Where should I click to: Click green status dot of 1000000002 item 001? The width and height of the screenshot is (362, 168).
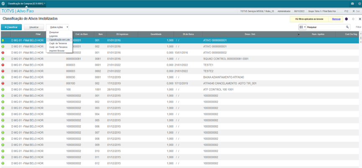(3, 96)
